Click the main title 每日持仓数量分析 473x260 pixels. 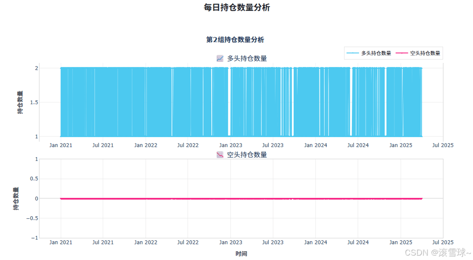237,7
